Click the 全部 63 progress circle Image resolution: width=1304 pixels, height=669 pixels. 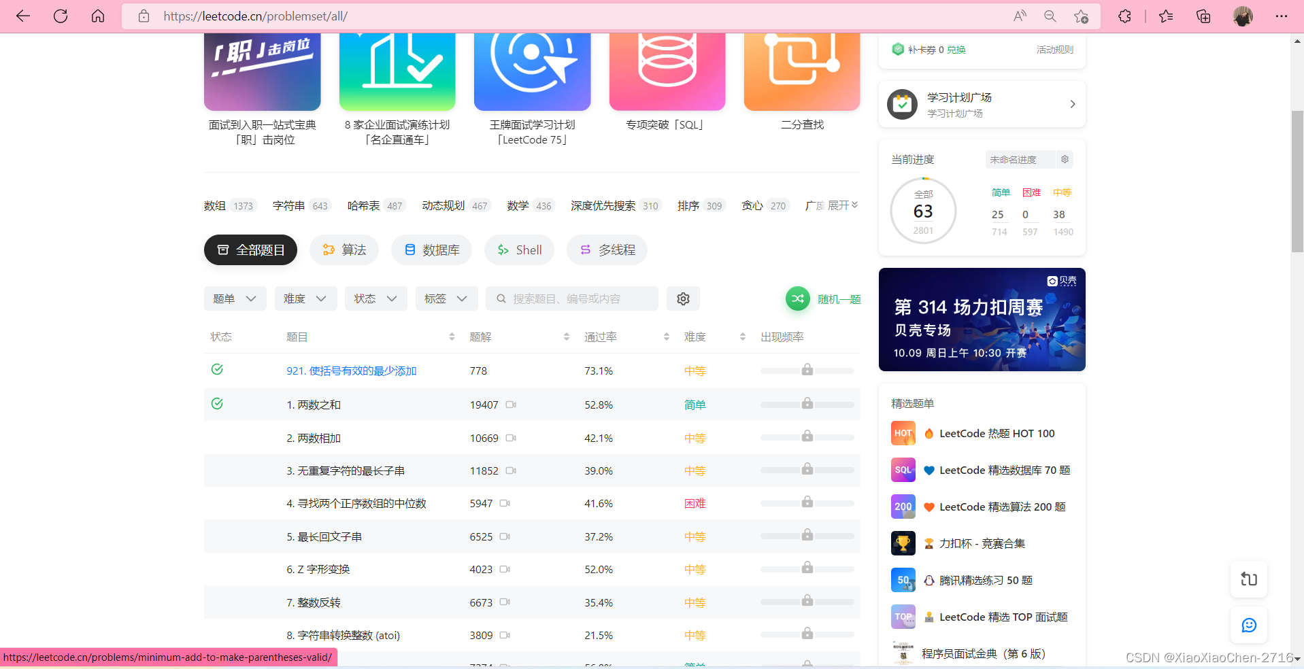coord(923,211)
